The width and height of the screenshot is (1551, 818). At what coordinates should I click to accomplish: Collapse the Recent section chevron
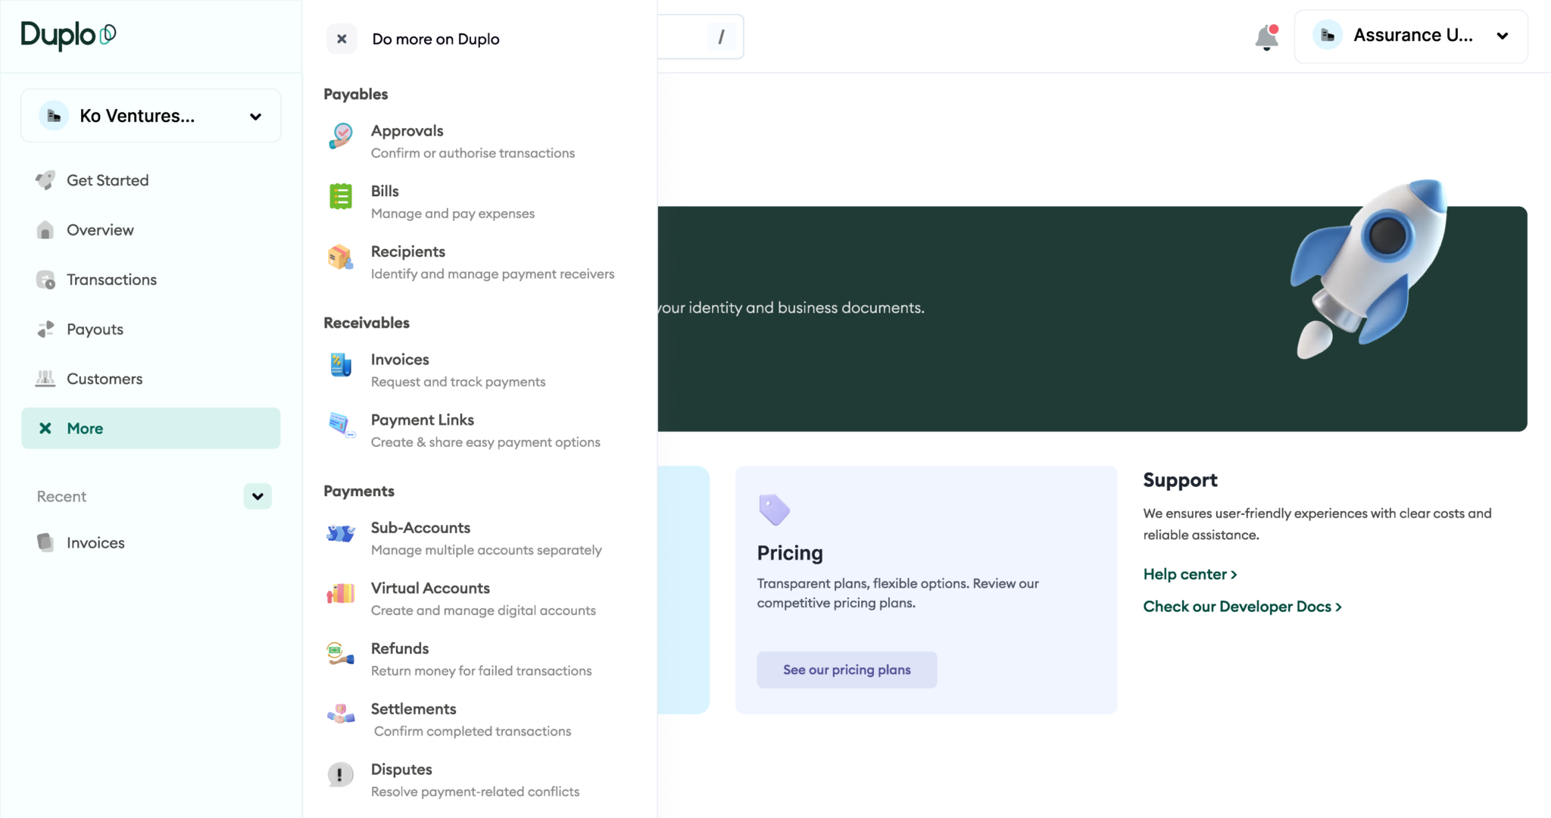pyautogui.click(x=257, y=496)
